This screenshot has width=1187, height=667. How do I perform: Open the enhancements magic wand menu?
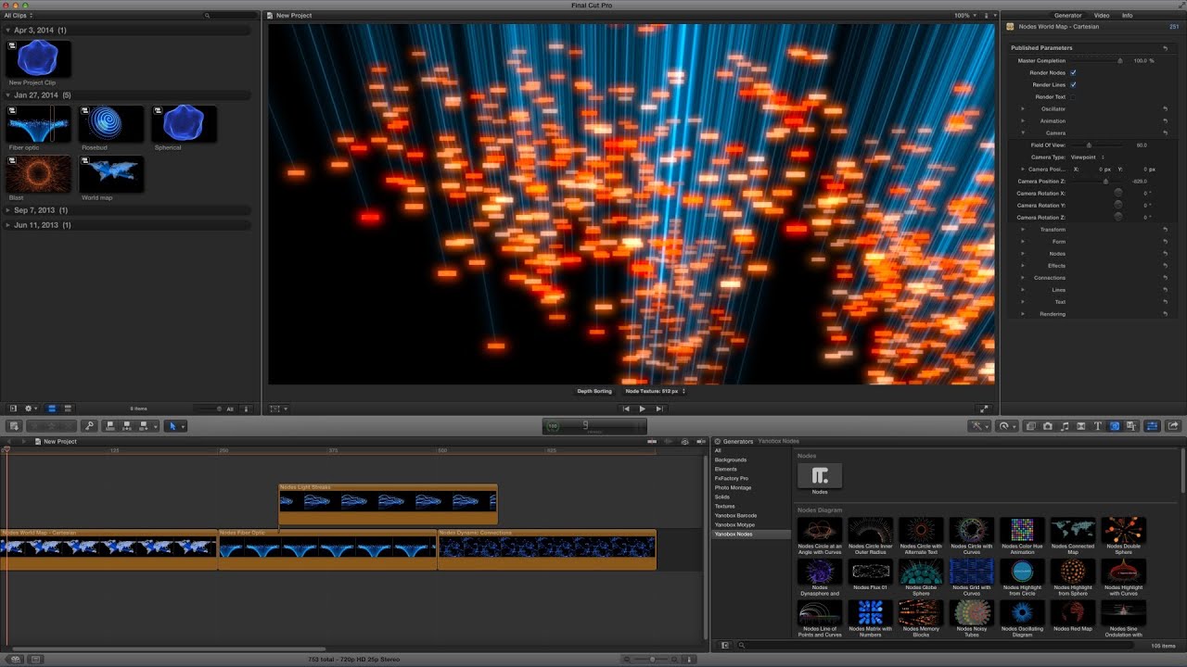pyautogui.click(x=979, y=426)
